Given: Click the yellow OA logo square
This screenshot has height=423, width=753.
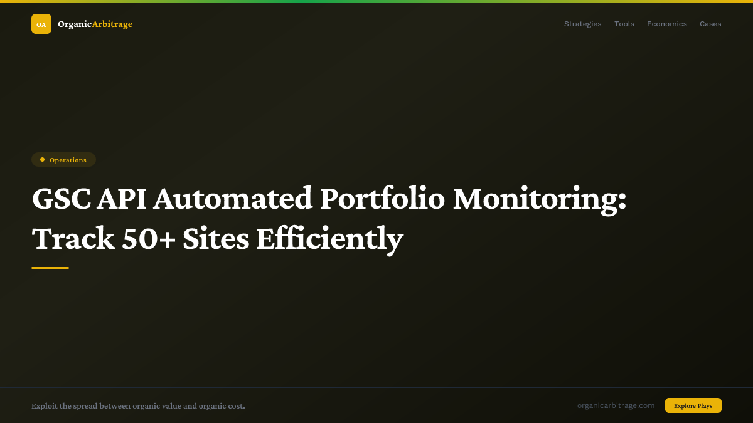Looking at the screenshot, I should tap(41, 24).
